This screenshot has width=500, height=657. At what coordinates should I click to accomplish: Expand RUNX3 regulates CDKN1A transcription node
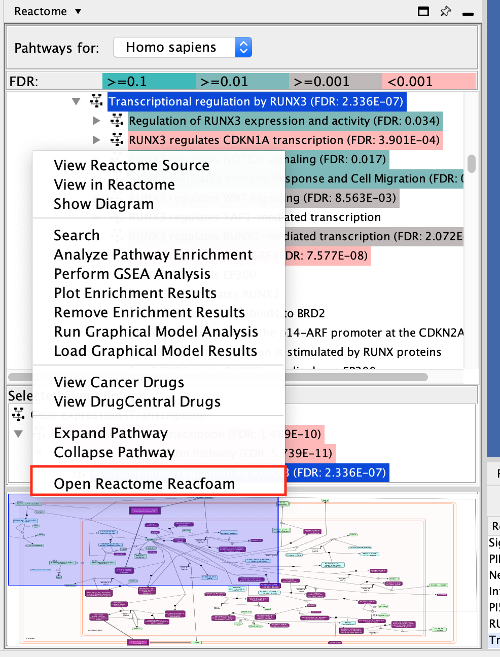pyautogui.click(x=96, y=140)
